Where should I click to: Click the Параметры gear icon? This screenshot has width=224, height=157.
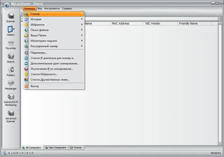[26, 53]
